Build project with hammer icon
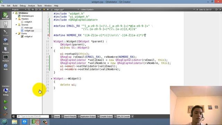Screen dimensions: 222x125 (x=6, y=114)
